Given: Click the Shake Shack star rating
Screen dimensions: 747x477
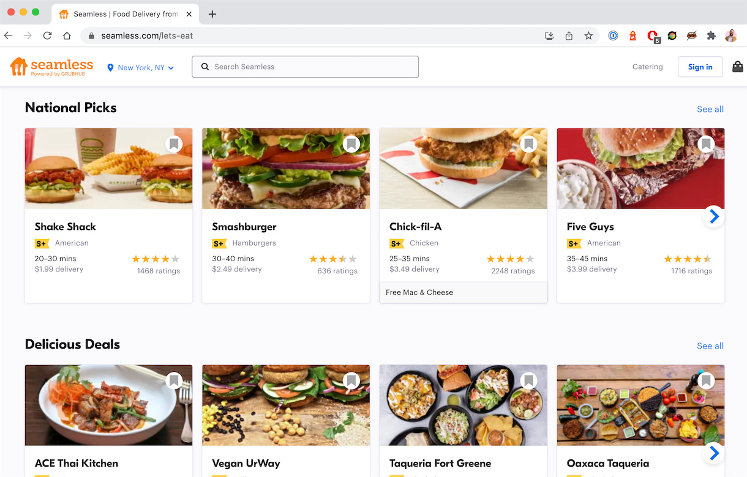Looking at the screenshot, I should click(x=156, y=259).
